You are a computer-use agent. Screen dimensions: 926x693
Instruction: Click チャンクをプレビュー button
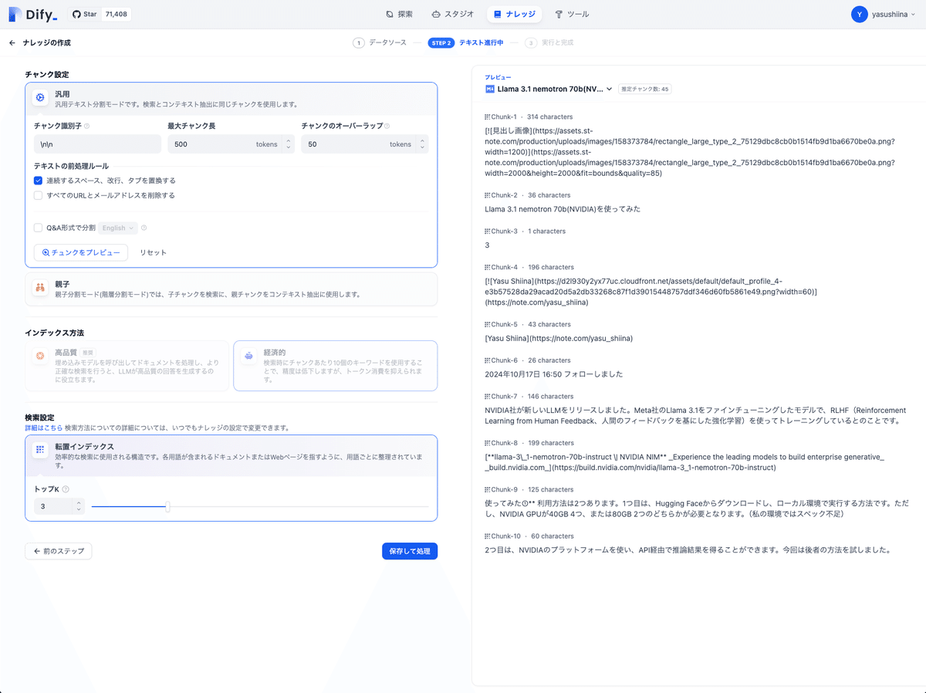[80, 252]
